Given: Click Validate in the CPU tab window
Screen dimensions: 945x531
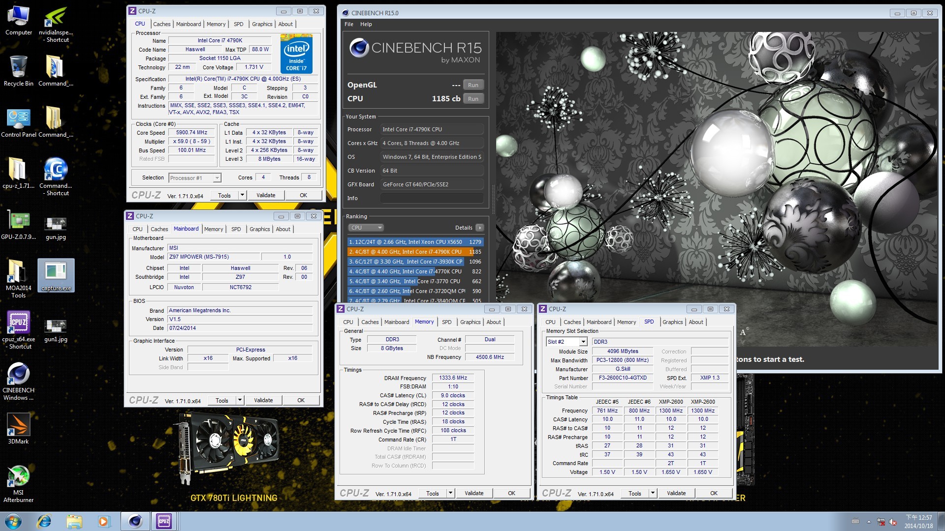Looking at the screenshot, I should point(266,195).
